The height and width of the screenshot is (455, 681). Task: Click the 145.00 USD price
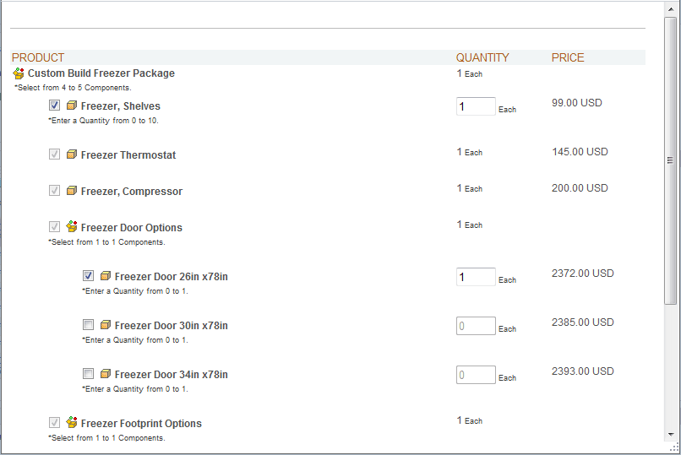click(580, 152)
